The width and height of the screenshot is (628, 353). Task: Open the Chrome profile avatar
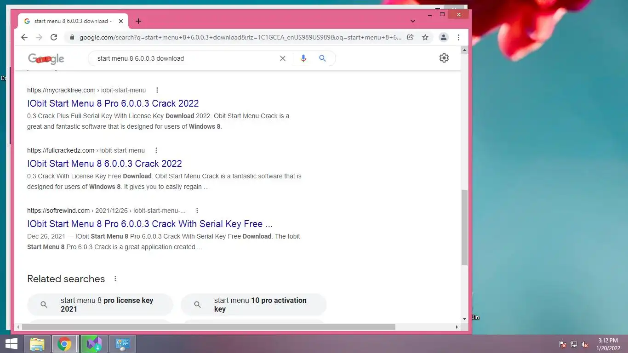tap(444, 38)
